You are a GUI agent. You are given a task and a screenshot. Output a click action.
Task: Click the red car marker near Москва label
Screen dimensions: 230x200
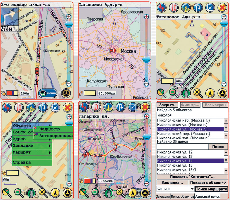pyautogui.click(x=112, y=51)
